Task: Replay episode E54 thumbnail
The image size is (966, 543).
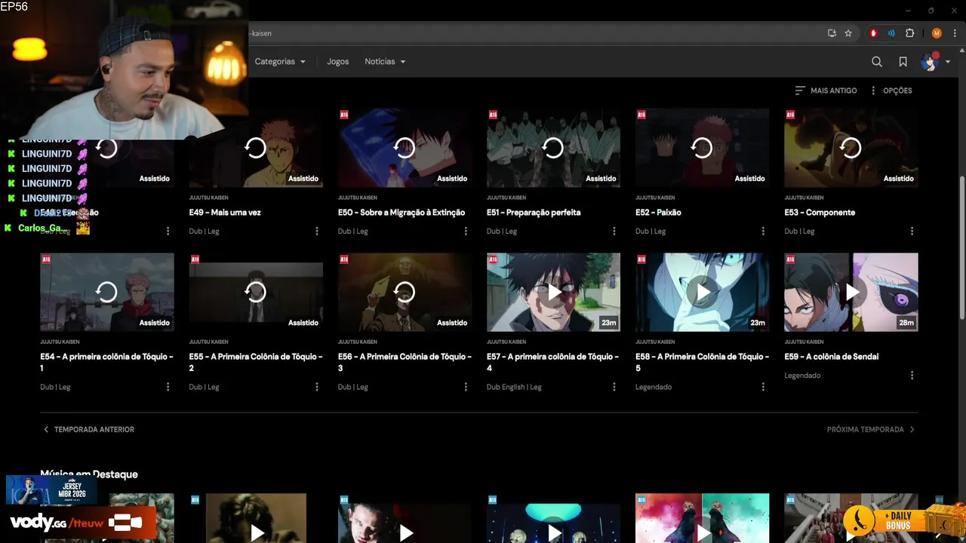Action: click(107, 292)
